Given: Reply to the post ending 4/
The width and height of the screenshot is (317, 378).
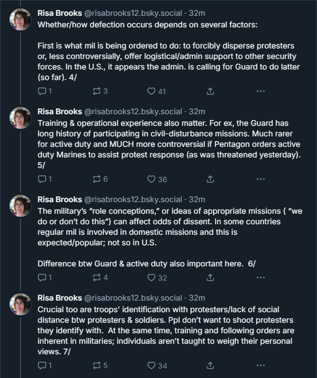Looking at the screenshot, I should (x=45, y=91).
